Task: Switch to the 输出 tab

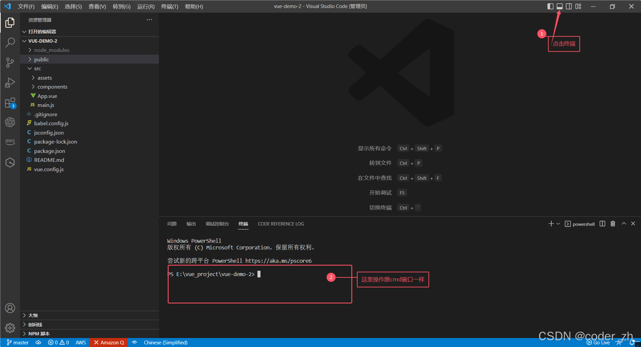Action: coord(191,224)
